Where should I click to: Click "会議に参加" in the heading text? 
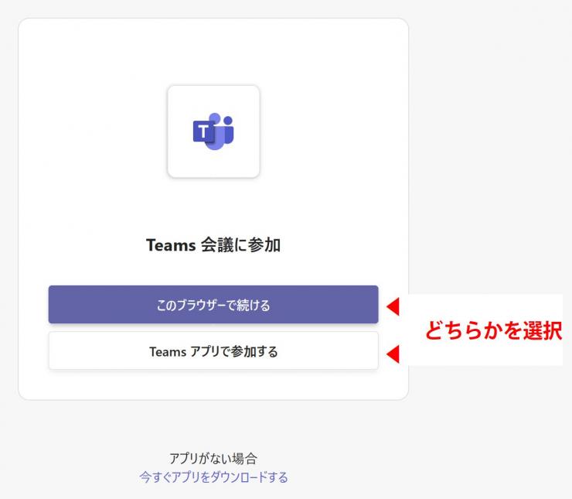237,246
